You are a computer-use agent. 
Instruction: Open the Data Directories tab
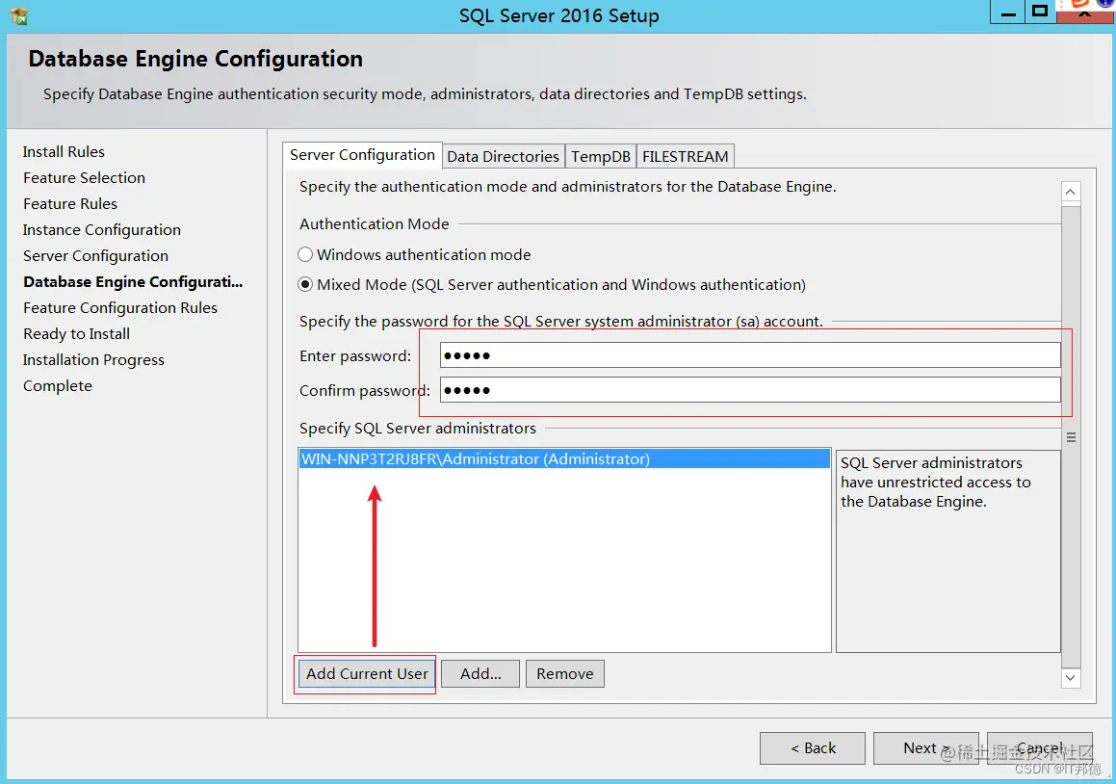(x=504, y=157)
